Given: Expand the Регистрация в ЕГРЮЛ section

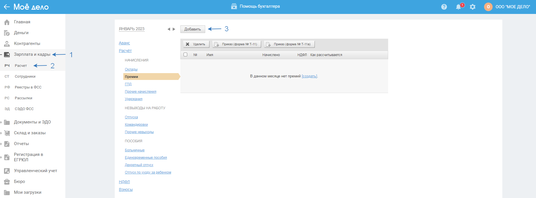Looking at the screenshot, I should click(x=1, y=157).
